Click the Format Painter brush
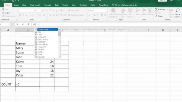 coord(3,16)
